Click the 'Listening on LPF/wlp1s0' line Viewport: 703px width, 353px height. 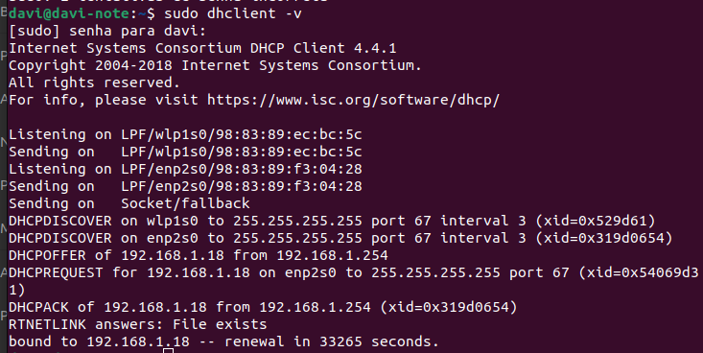click(x=185, y=134)
